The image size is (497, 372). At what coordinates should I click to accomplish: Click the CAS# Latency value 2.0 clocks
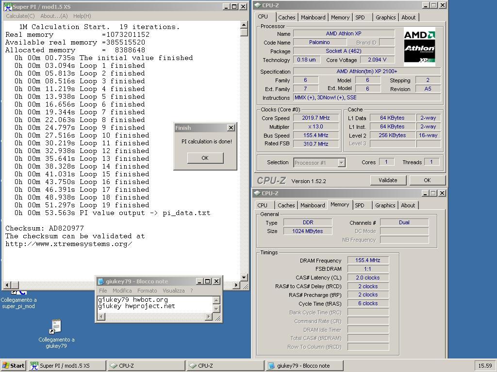click(368, 278)
